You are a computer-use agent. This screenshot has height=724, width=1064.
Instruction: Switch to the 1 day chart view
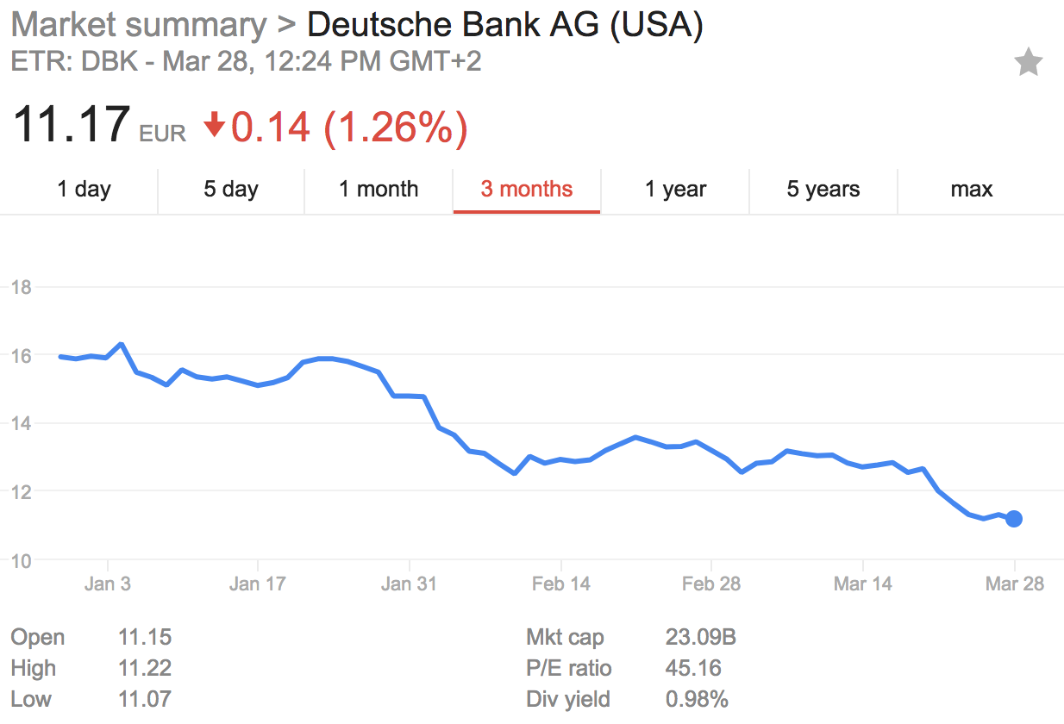83,190
